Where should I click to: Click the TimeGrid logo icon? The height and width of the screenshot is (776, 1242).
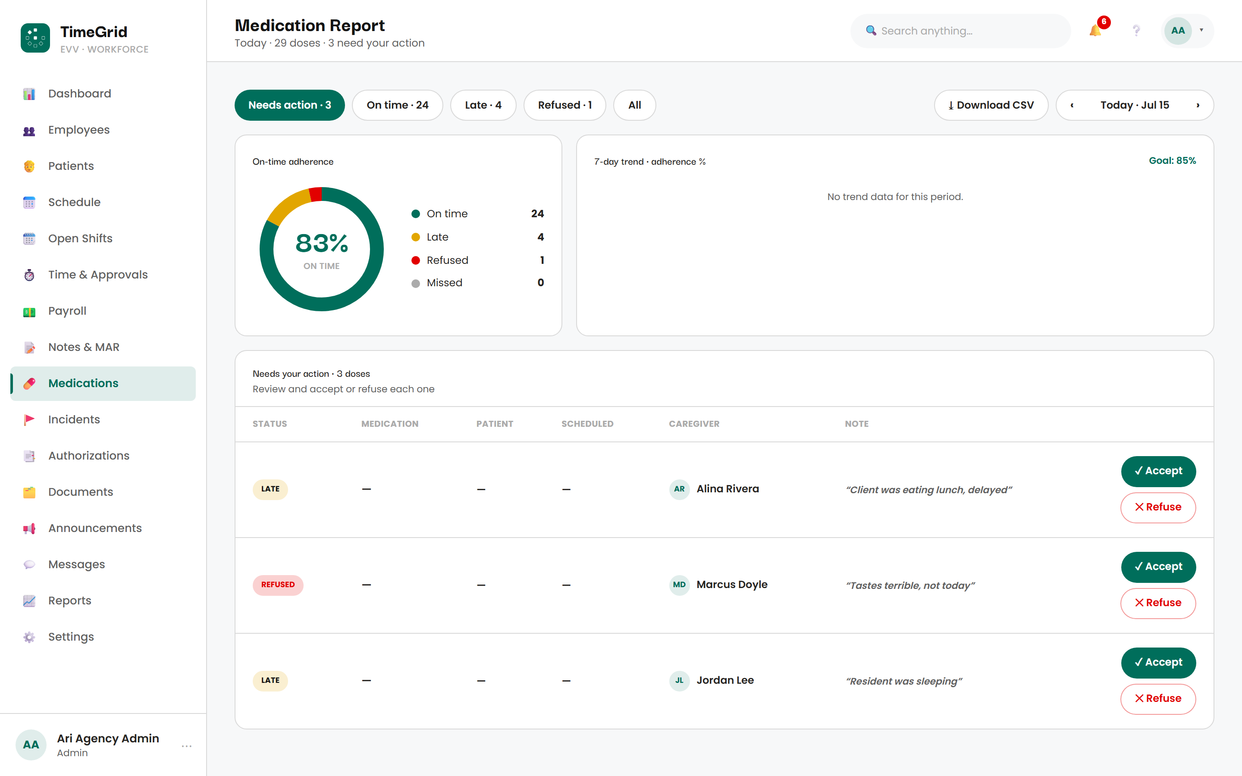click(35, 38)
